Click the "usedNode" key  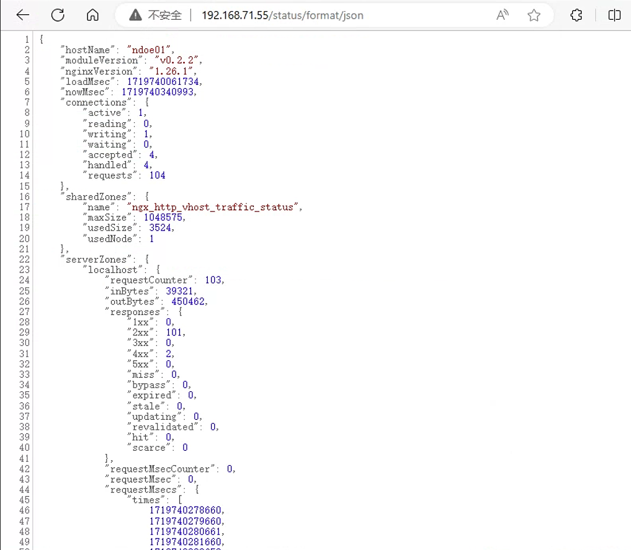tap(110, 239)
